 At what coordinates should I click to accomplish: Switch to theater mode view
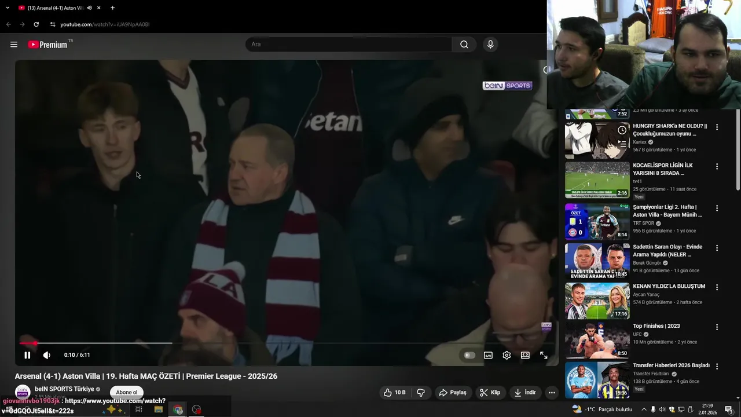click(525, 355)
